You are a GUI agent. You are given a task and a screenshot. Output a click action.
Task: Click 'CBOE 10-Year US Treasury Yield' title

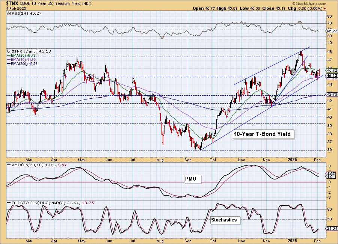[50, 4]
